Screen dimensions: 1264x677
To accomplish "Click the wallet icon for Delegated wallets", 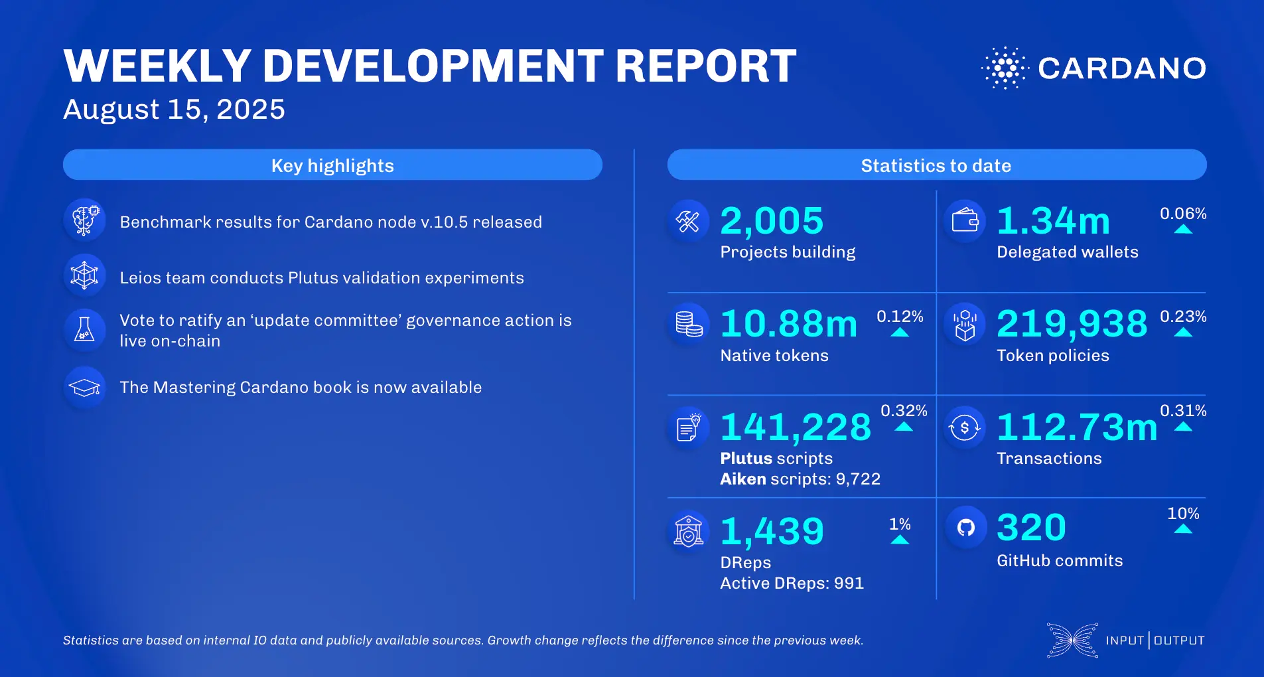I will [965, 221].
